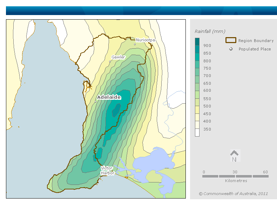277x208 pixels.
Task: Click the Nuriootpa populated place marker
Action: click(x=135, y=44)
